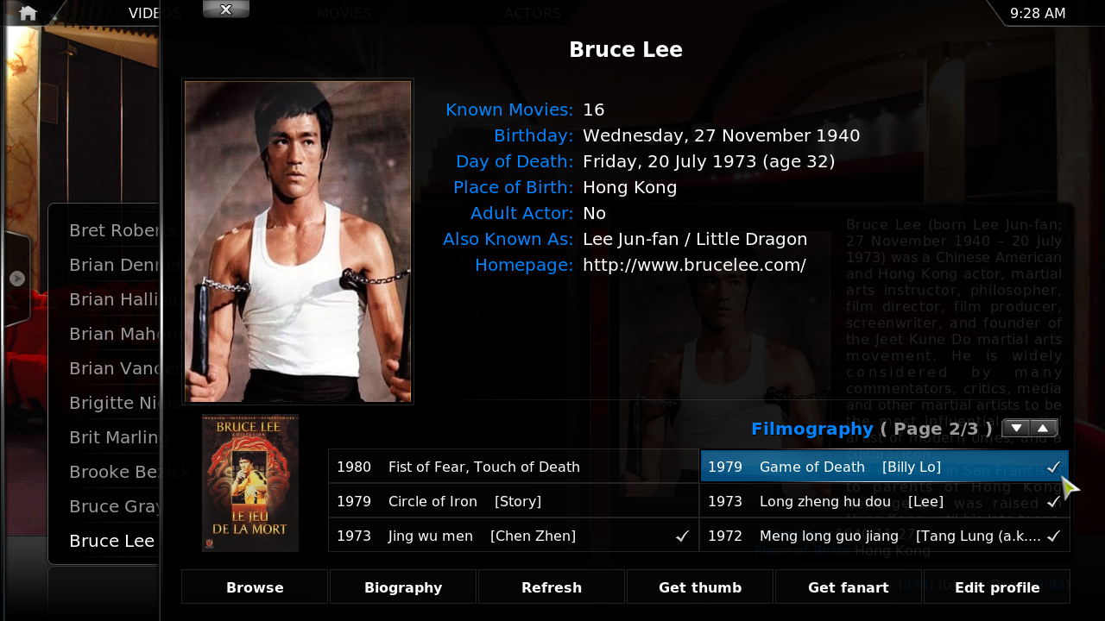Click the Jing wu men watched checkmark
Viewport: 1105px width, 621px height.
[x=682, y=536]
